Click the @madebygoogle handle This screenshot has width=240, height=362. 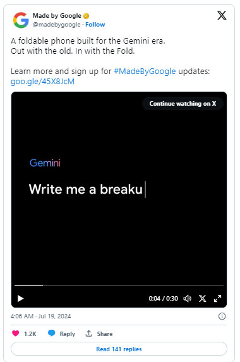tap(57, 25)
